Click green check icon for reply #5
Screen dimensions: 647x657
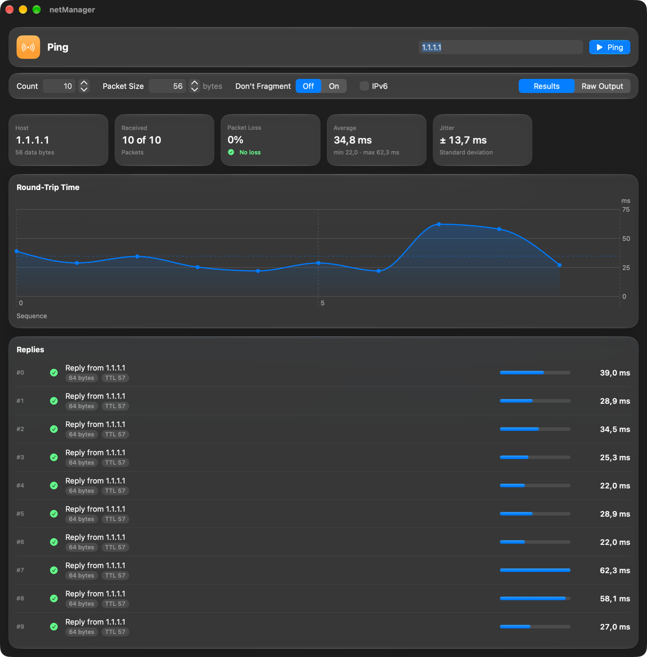click(54, 514)
